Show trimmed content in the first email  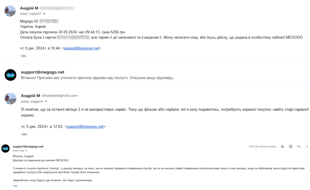click(23, 56)
